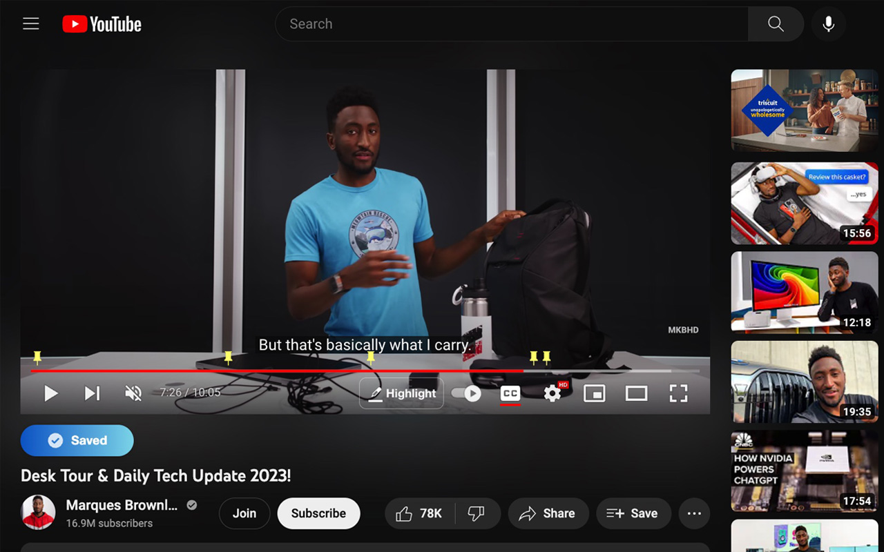Image resolution: width=884 pixels, height=552 pixels.
Task: Enter full screen mode
Action: point(678,393)
